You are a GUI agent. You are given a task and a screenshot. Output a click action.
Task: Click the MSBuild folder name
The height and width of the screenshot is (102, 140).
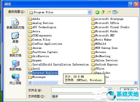pos(100,44)
